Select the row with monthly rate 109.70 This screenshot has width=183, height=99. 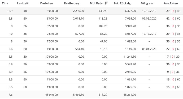(x=92, y=26)
